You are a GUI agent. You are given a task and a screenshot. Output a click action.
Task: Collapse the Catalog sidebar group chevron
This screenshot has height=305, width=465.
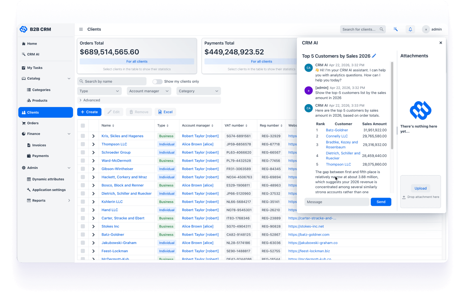(x=69, y=79)
